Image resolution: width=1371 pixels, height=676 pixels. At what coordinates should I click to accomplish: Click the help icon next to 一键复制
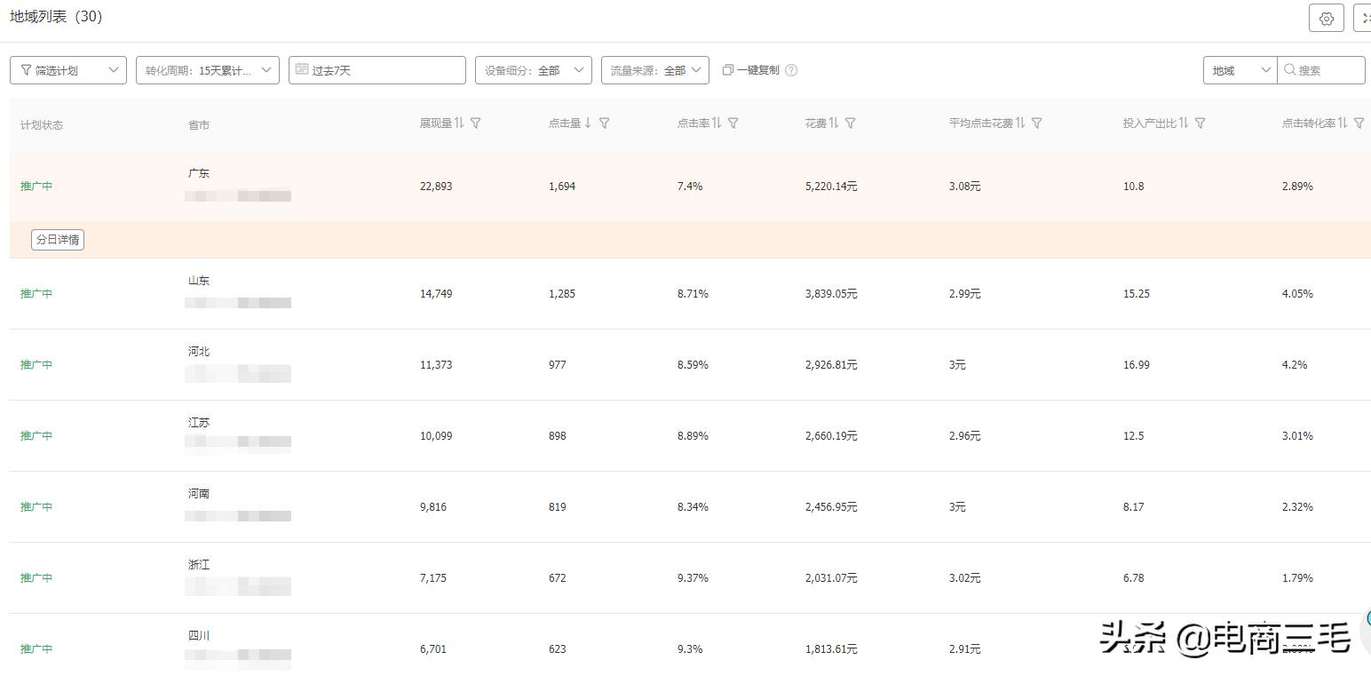[791, 70]
